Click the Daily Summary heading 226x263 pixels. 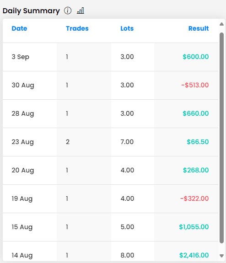pos(31,11)
